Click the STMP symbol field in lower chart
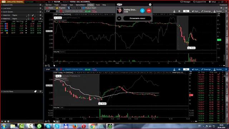Screen dimensions: 229x129 click(x=50, y=69)
